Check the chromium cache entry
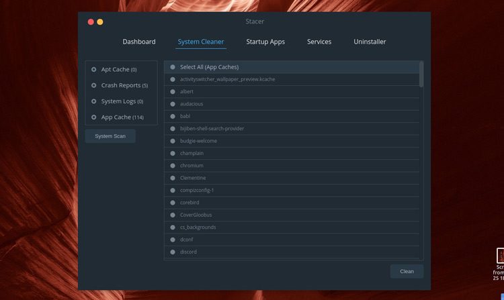The height and width of the screenshot is (300, 504). [x=173, y=166]
